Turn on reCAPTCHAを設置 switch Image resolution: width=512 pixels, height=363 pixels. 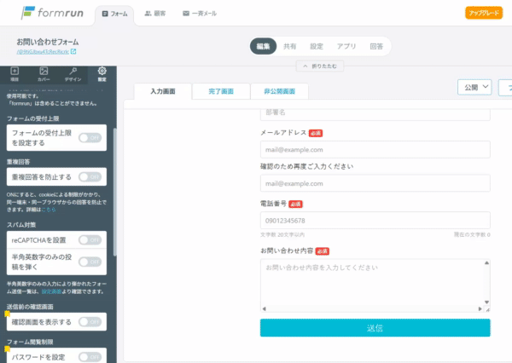pos(90,240)
